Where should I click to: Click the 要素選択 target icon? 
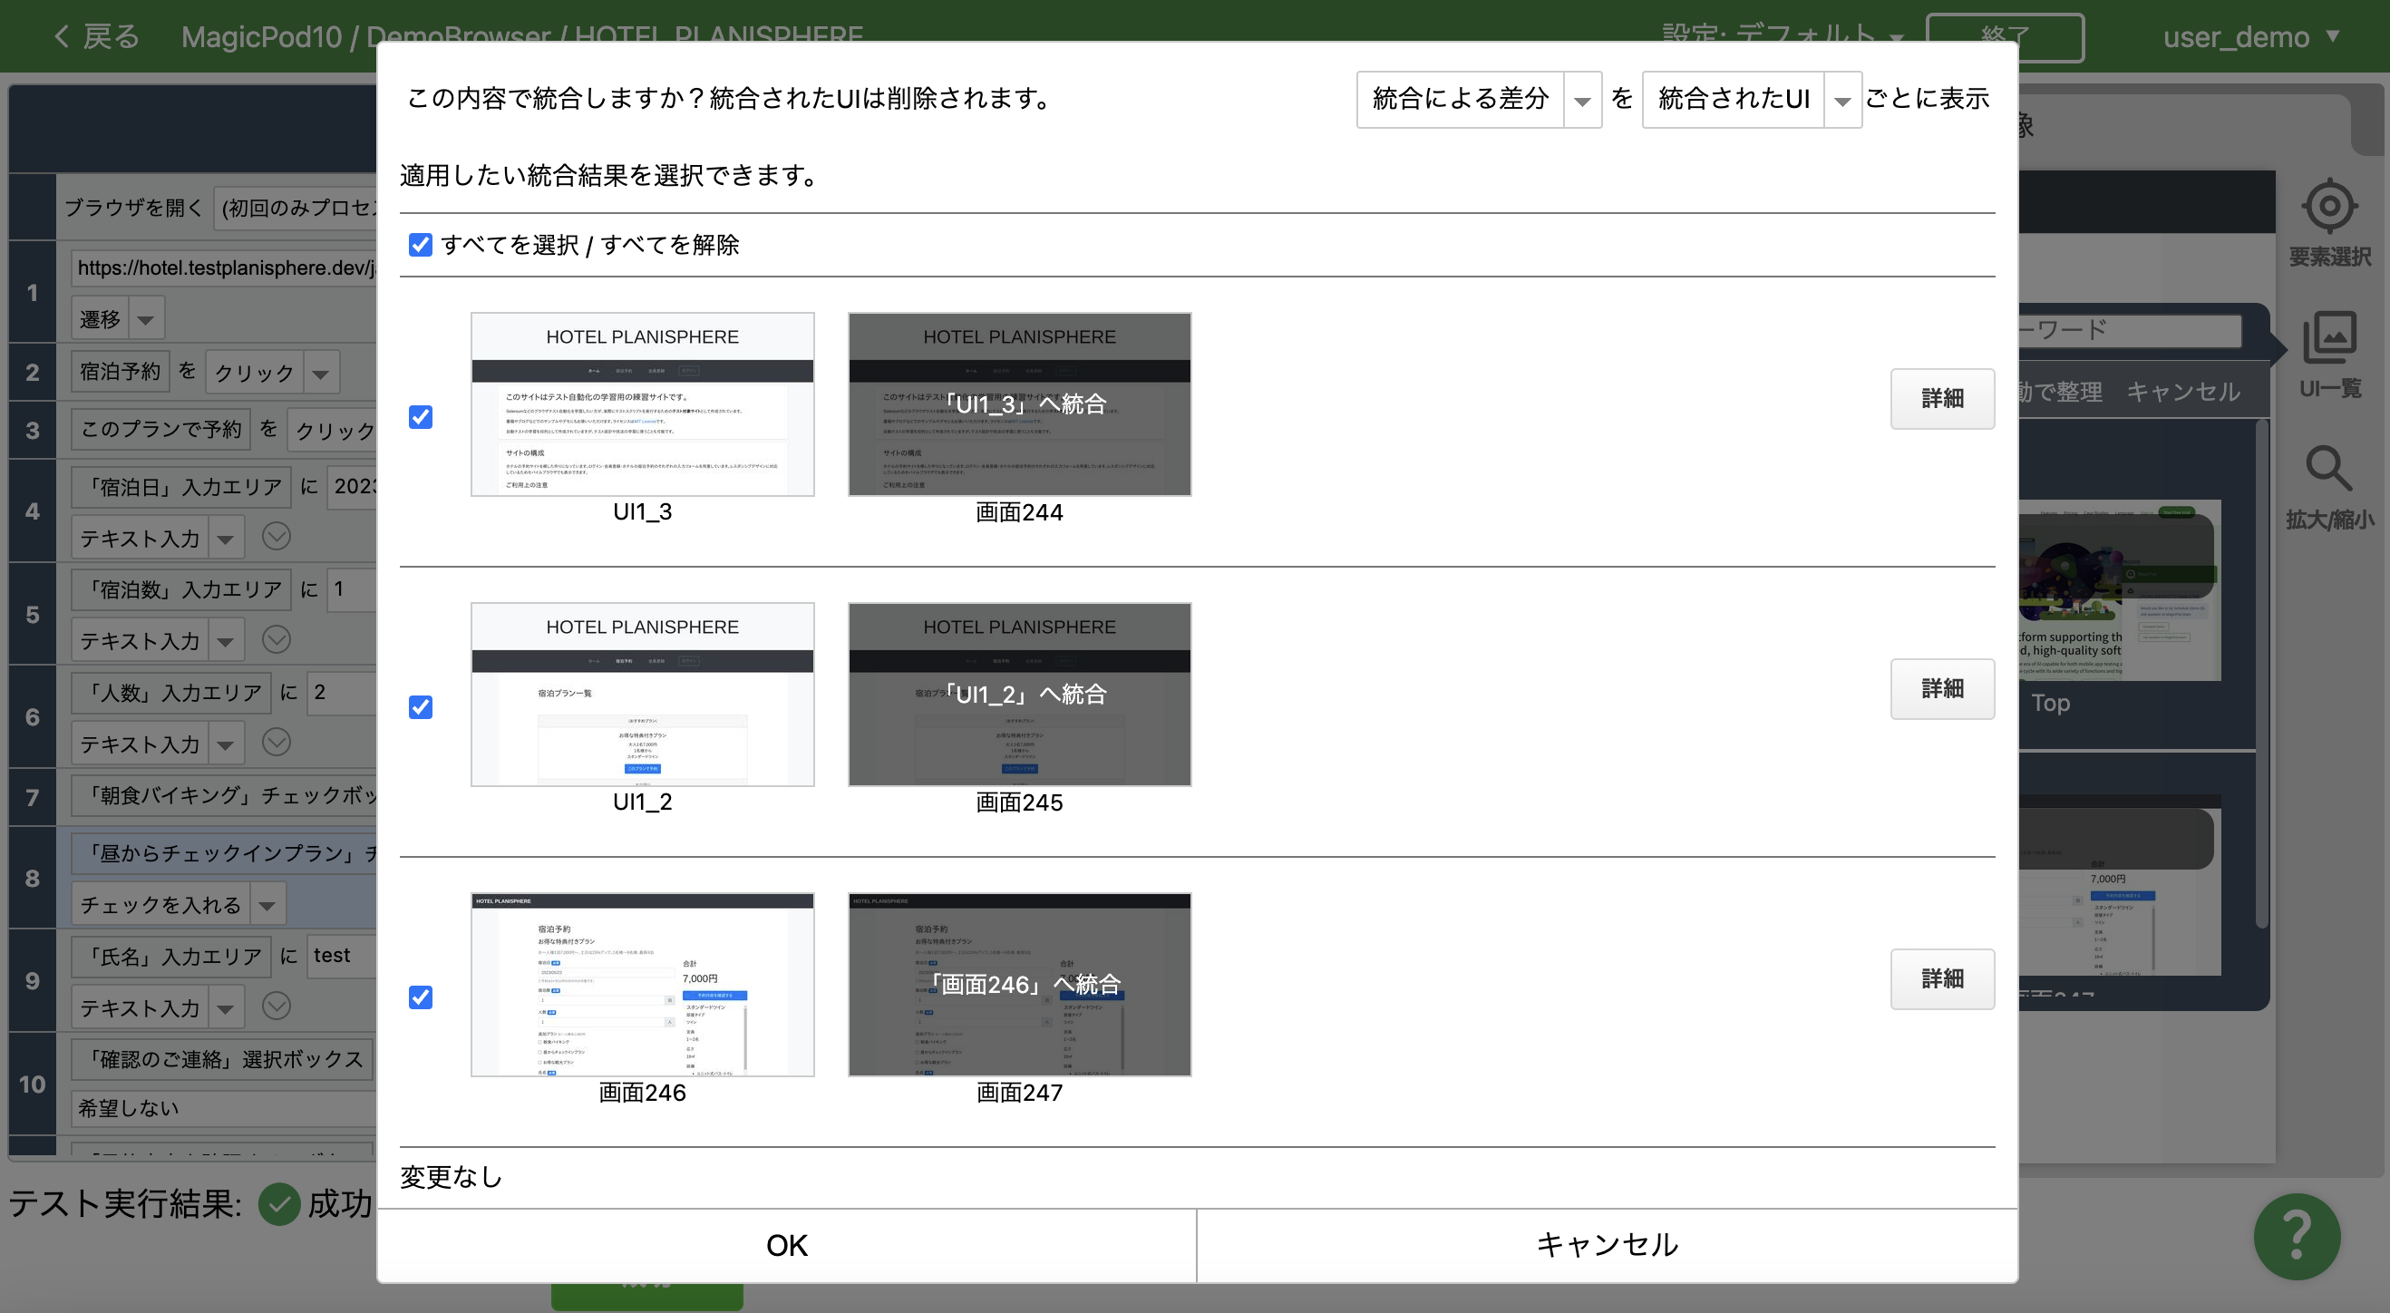click(x=2328, y=206)
